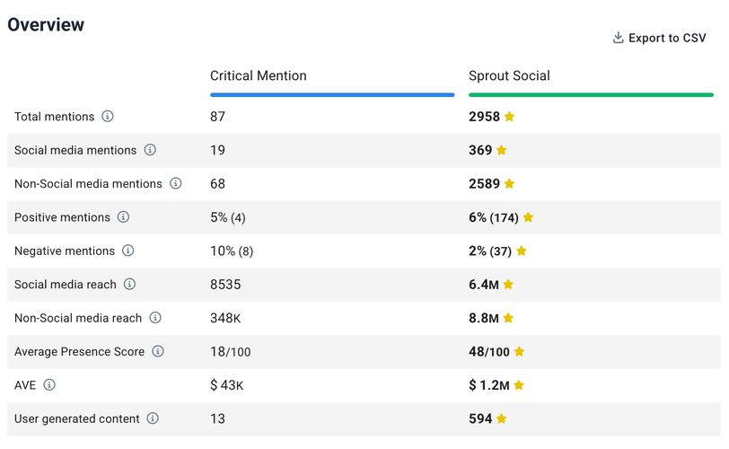Click the 5% (4) positive mentions value
The width and height of the screenshot is (729, 449).
click(x=228, y=217)
